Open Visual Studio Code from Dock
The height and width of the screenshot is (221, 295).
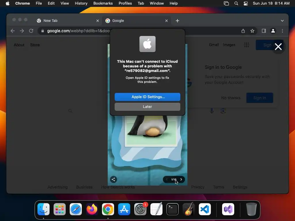pos(205,209)
